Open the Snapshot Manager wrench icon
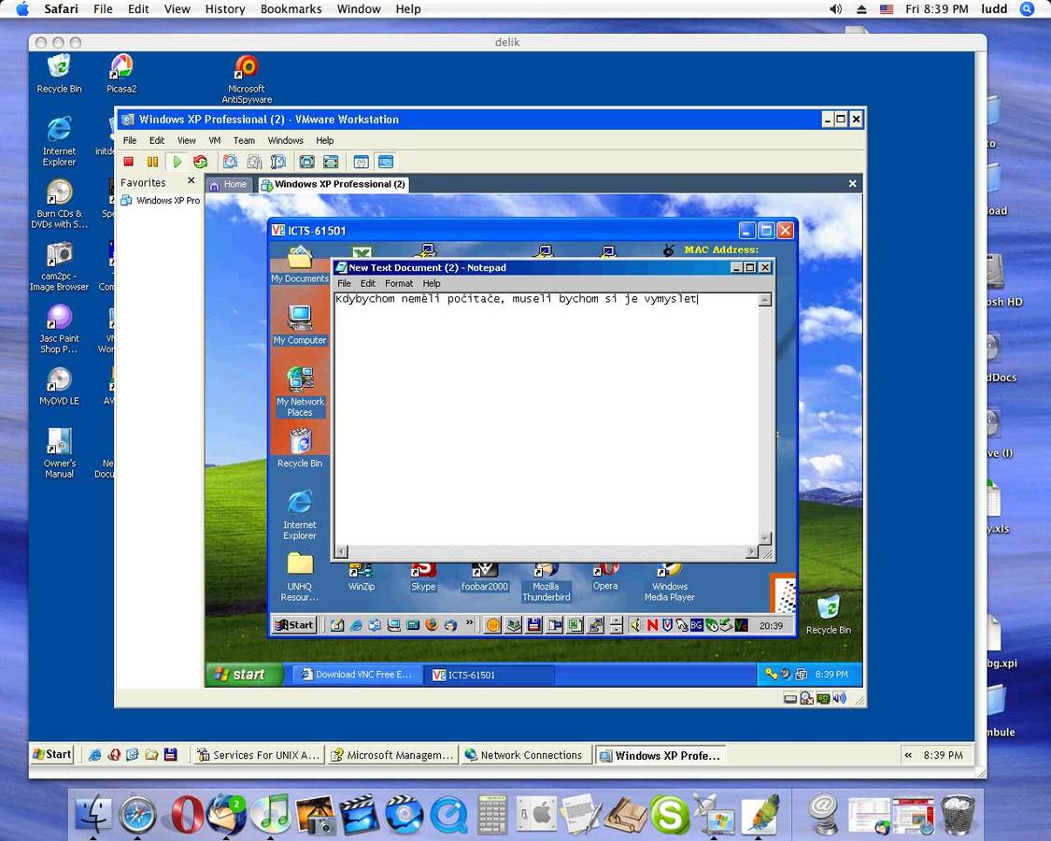This screenshot has height=841, width=1051. click(278, 162)
